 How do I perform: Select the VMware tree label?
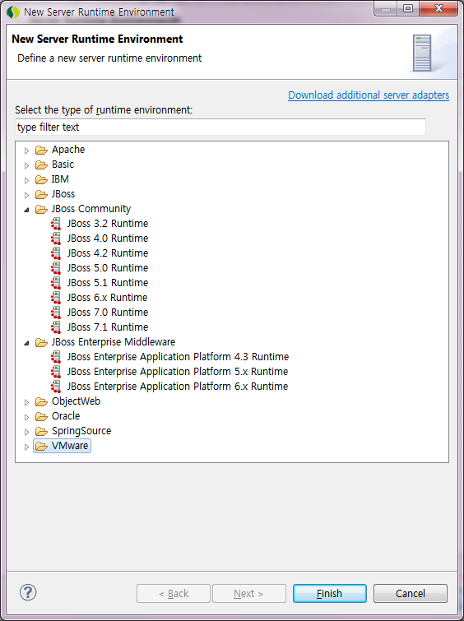point(70,446)
